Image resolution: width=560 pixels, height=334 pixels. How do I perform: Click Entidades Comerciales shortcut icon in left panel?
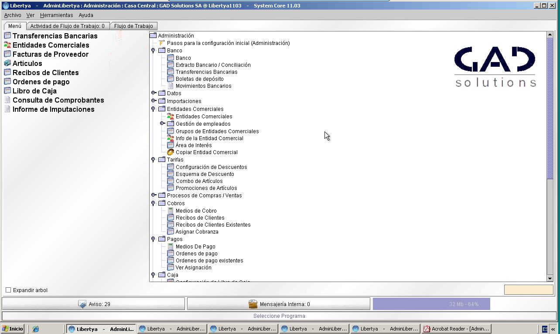[x=7, y=45]
